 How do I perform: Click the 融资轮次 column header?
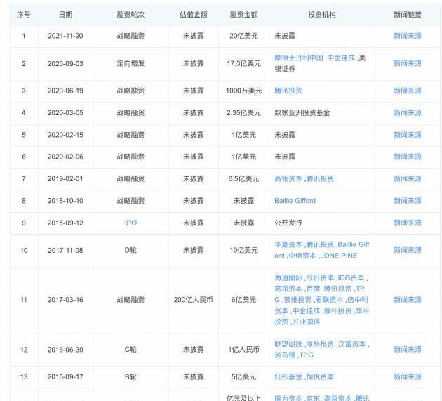pos(130,15)
